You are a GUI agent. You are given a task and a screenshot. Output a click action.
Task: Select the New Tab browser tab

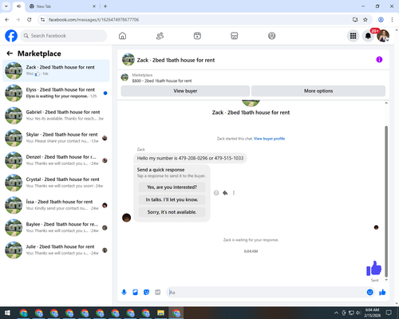(61, 6)
